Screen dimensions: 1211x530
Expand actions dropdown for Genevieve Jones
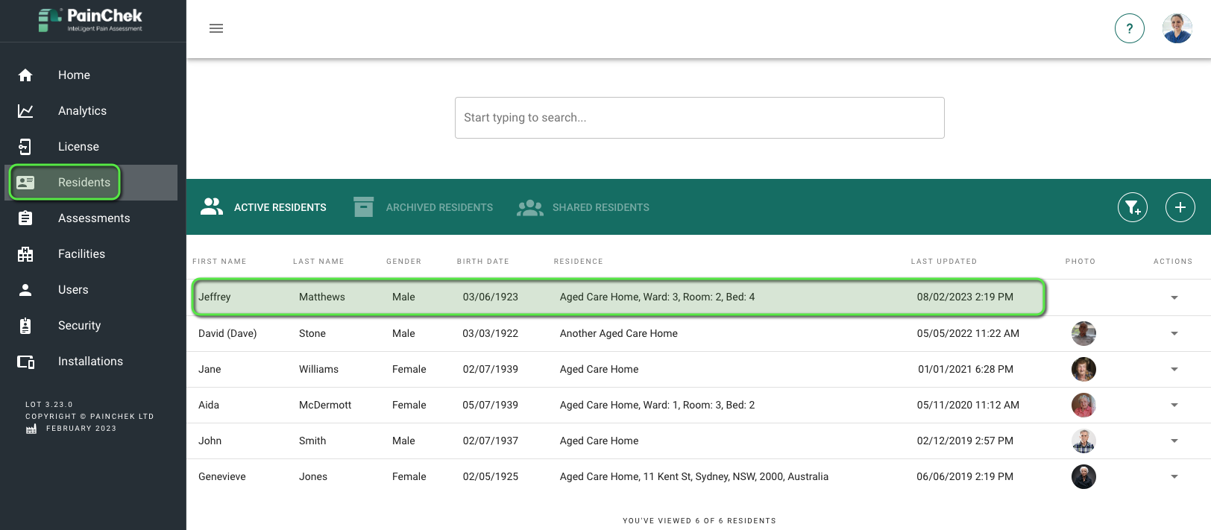click(x=1174, y=476)
